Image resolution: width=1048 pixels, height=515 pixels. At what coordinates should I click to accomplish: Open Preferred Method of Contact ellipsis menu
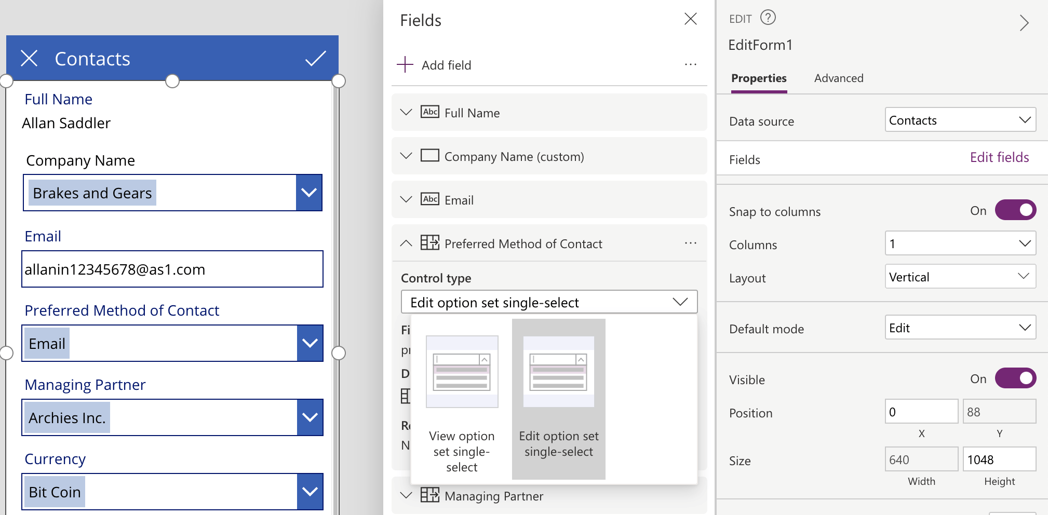pos(690,243)
